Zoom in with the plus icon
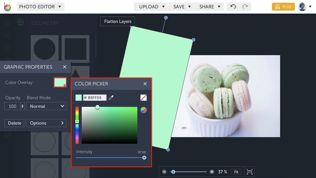316x178 pixels. tap(212, 172)
